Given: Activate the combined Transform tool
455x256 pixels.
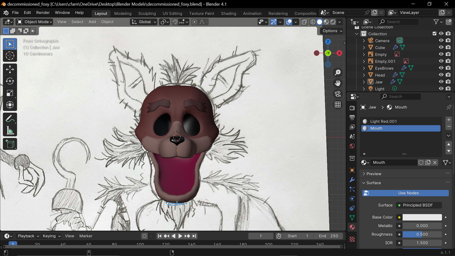Looking at the screenshot, I should click(x=10, y=105).
